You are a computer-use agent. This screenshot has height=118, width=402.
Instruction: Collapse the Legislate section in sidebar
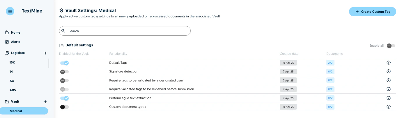click(17, 53)
